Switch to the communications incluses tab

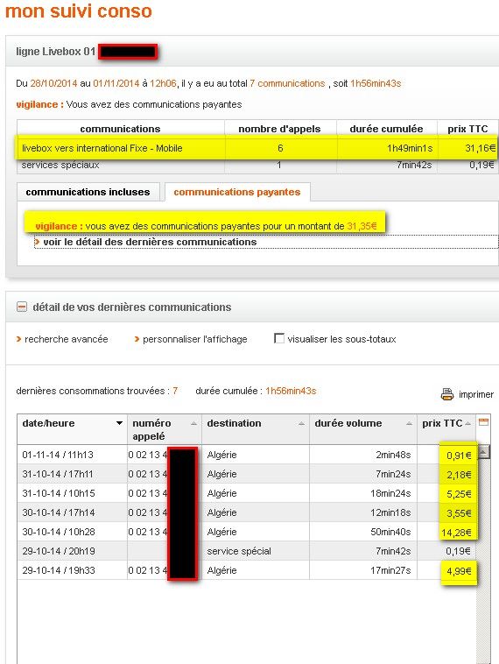88,192
